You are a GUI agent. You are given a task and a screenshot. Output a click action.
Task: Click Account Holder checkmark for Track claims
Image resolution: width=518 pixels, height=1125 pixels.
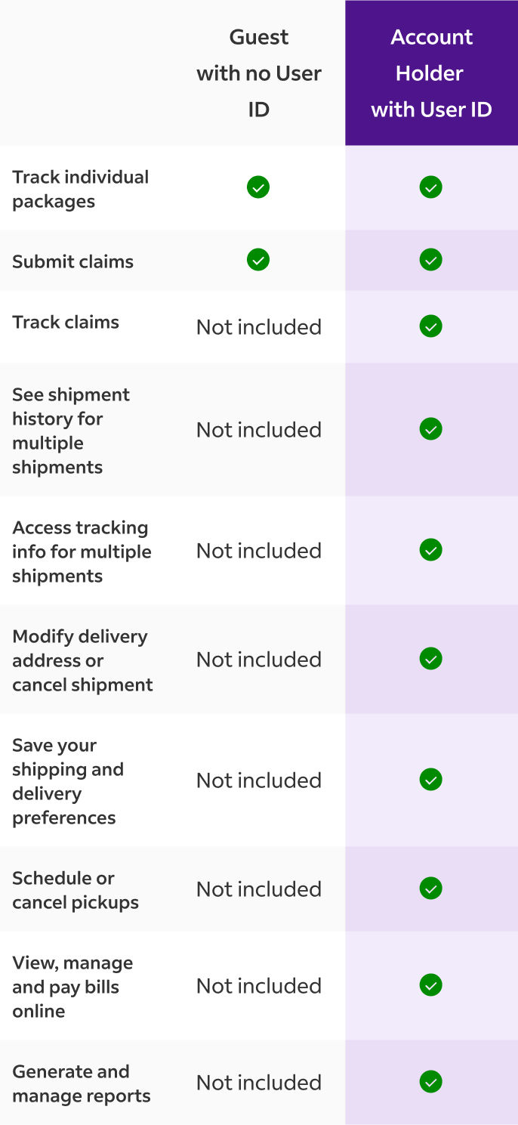pos(431,326)
